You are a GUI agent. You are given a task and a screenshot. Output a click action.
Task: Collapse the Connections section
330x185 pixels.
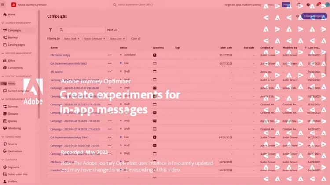pyautogui.click(x=3, y=137)
